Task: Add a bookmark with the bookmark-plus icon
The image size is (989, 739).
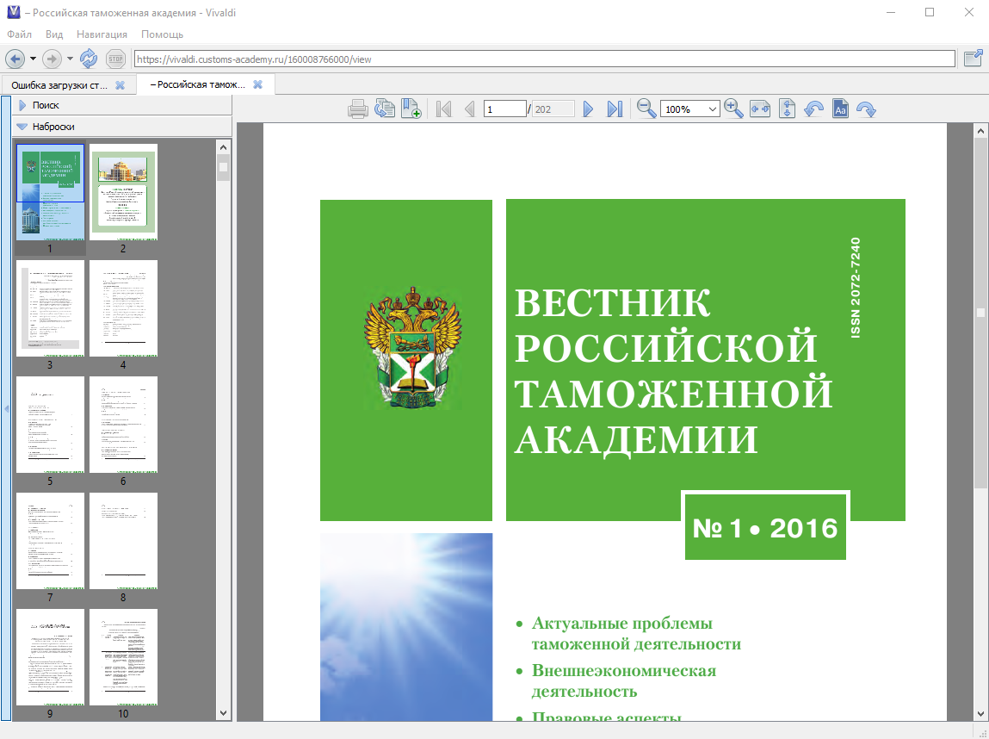Action: click(411, 109)
